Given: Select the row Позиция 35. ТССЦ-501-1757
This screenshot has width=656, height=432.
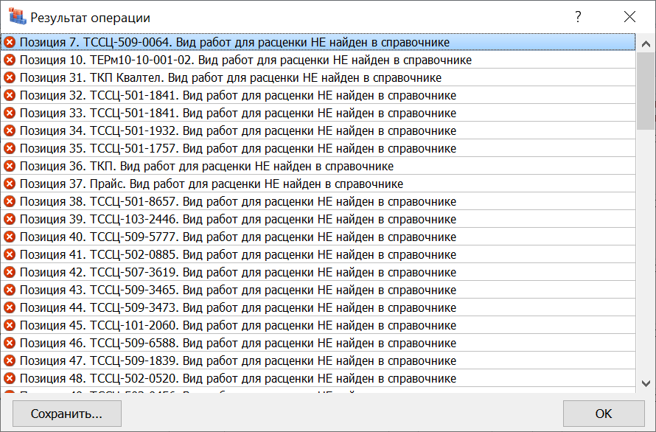Looking at the screenshot, I should tap(318, 148).
